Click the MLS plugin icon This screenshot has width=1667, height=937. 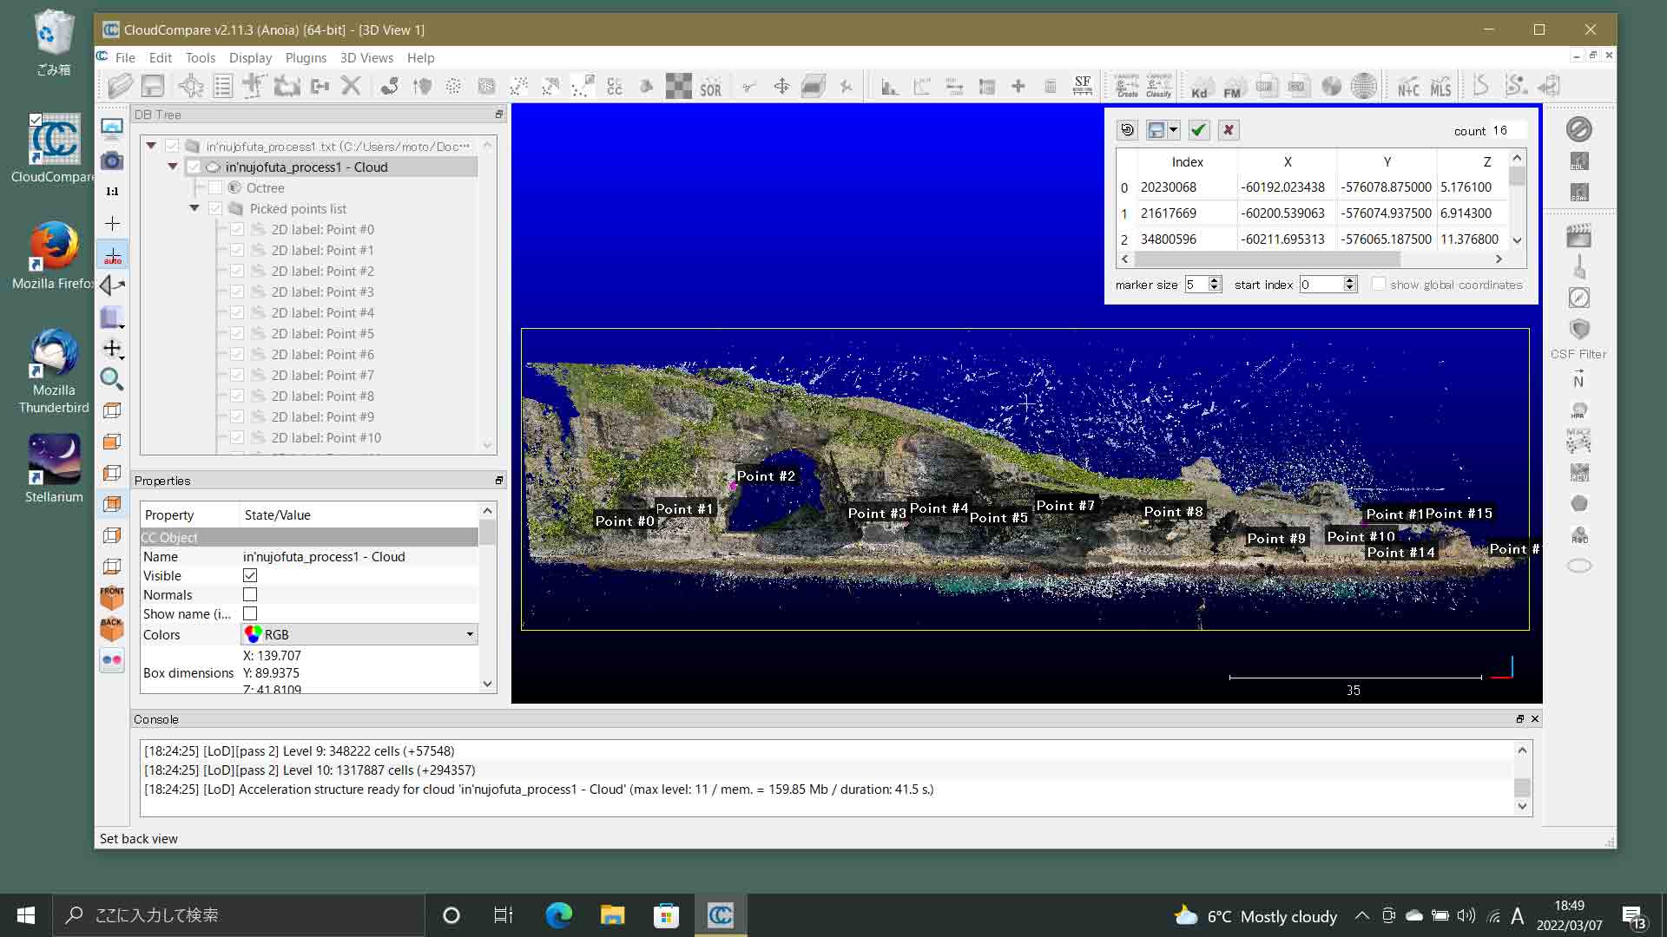(x=1440, y=86)
